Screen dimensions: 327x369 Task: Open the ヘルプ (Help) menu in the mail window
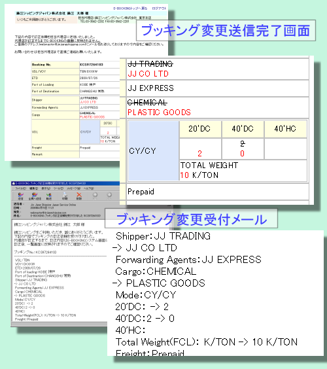pos(89,188)
